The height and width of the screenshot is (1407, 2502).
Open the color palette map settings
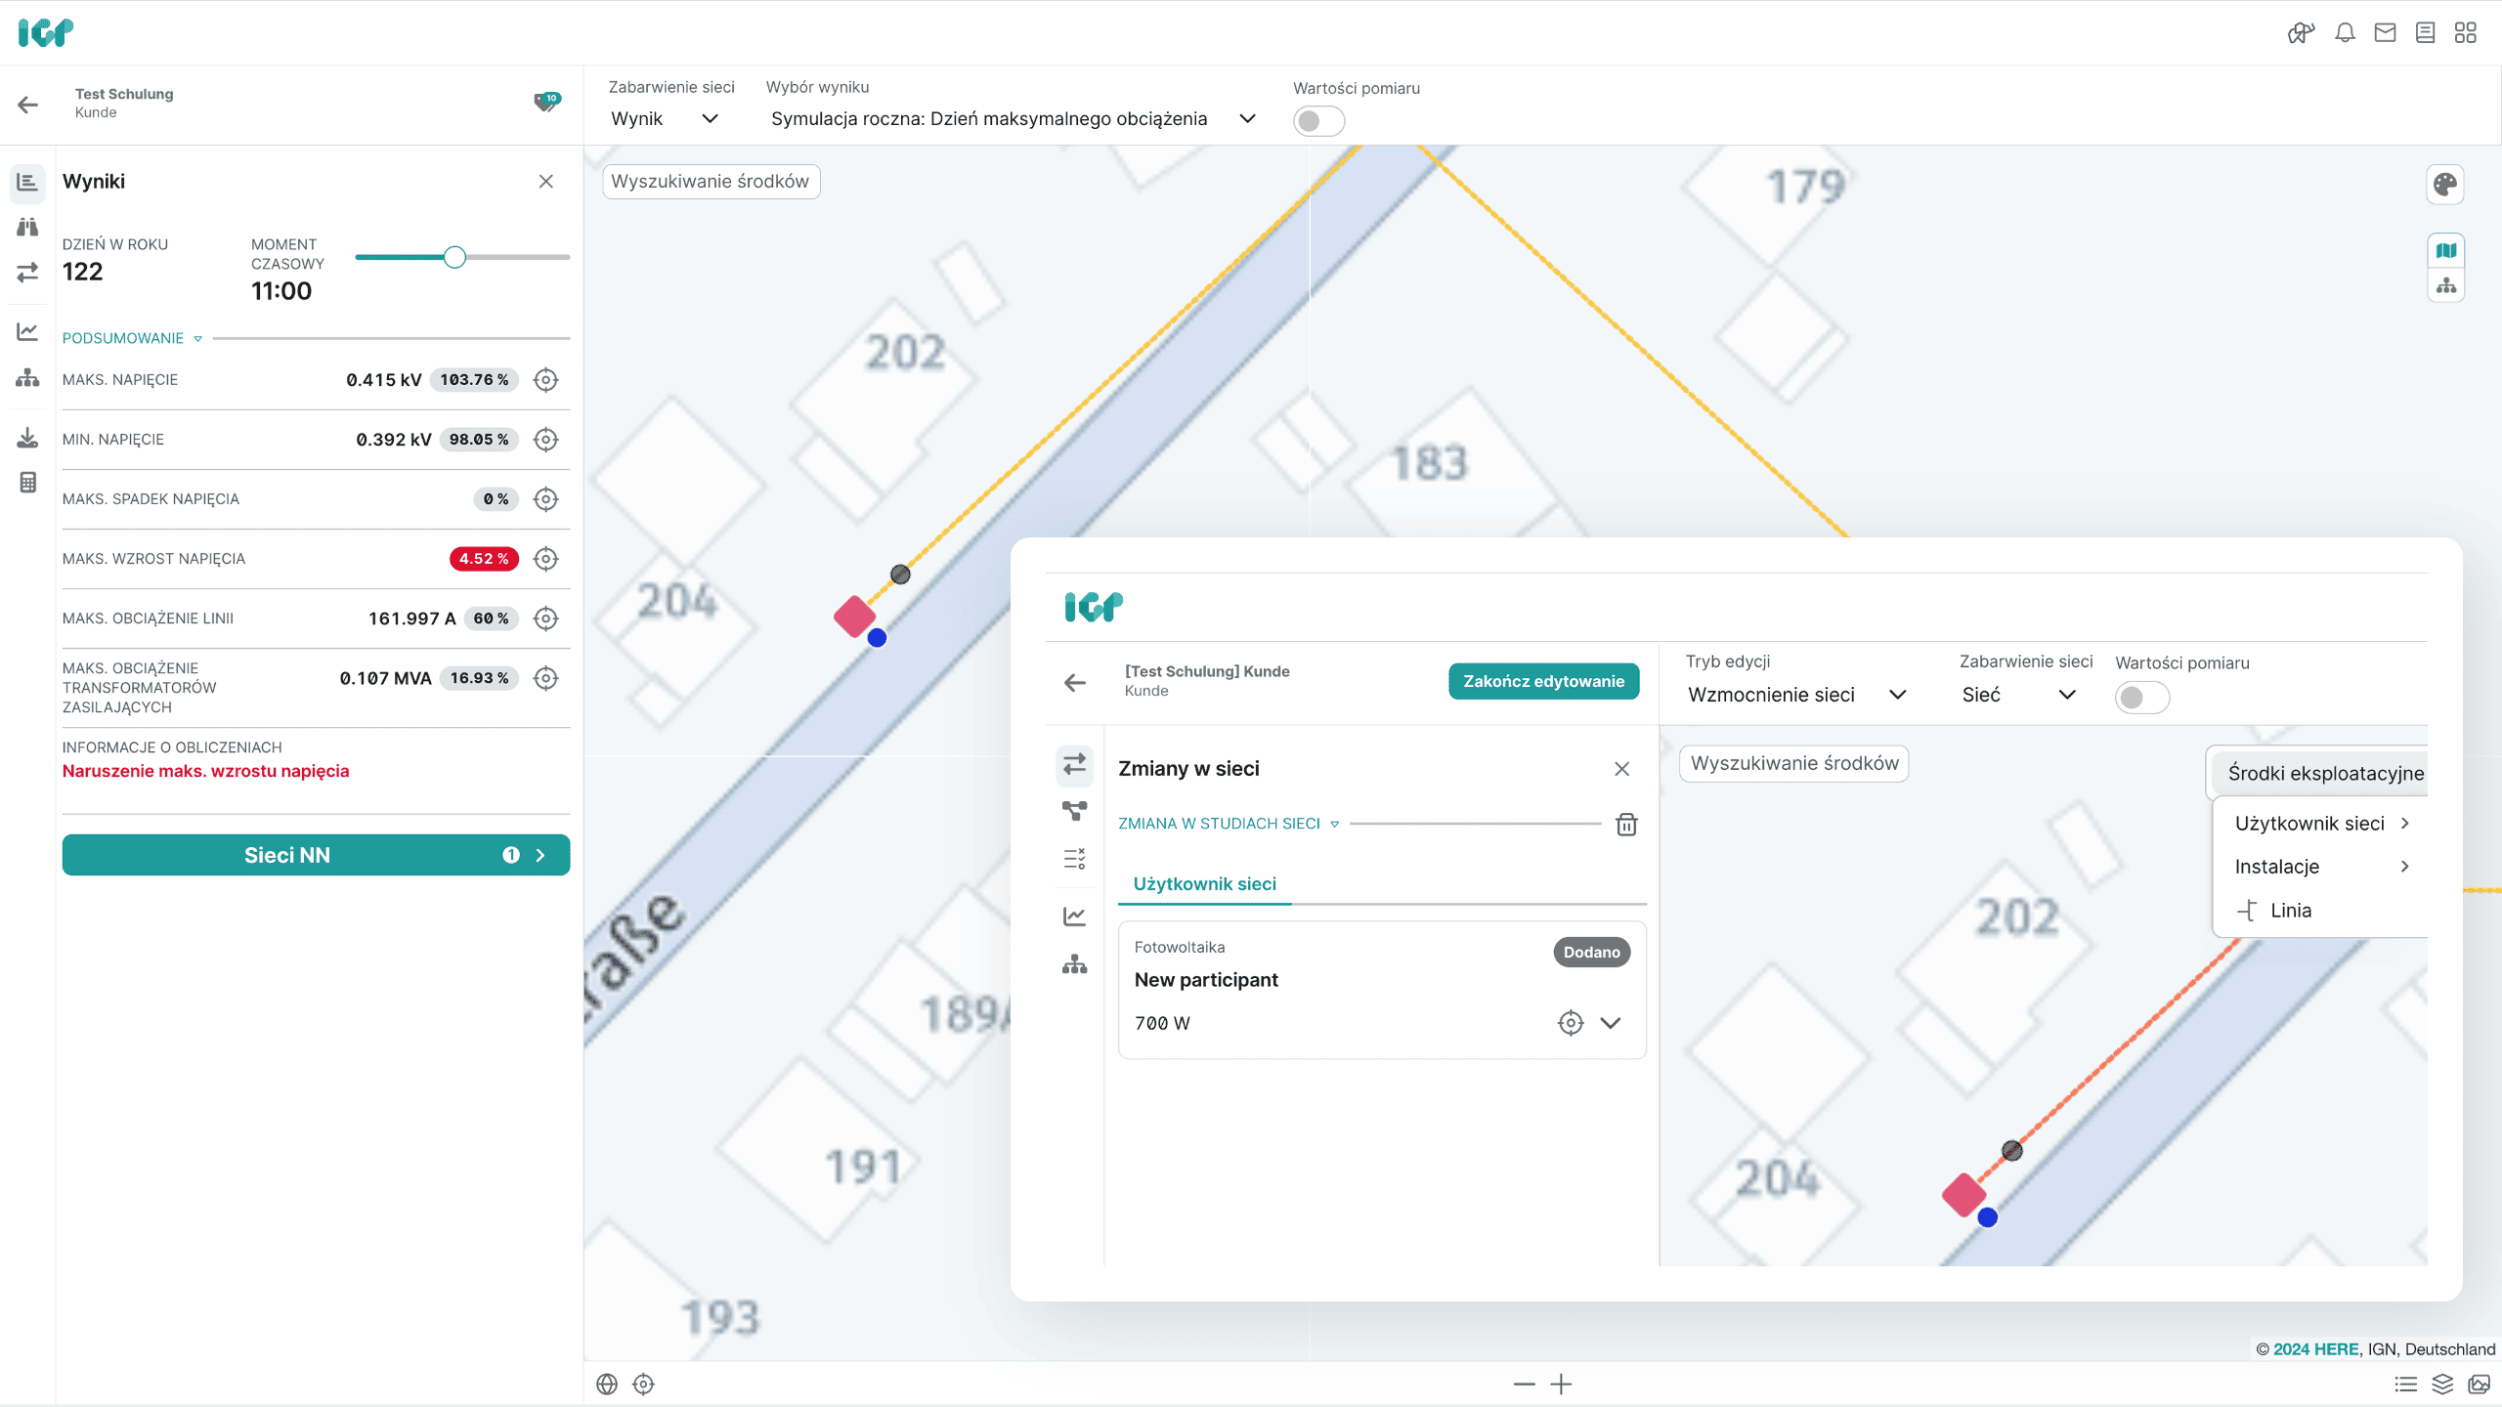(x=2445, y=185)
